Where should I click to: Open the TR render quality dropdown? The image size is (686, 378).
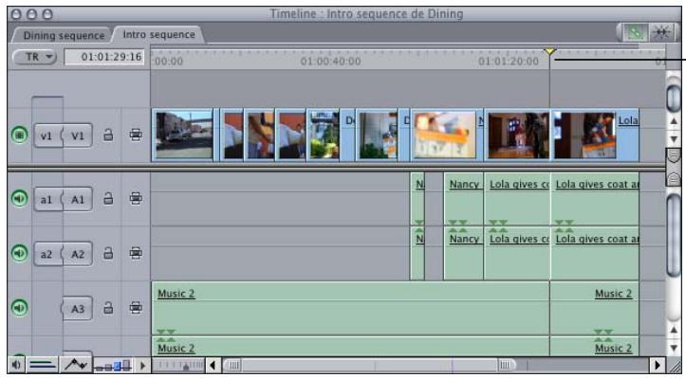coord(35,57)
